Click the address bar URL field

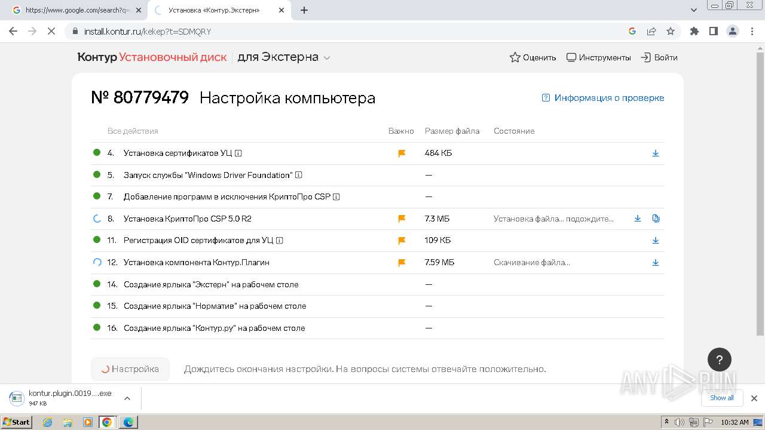(353, 31)
